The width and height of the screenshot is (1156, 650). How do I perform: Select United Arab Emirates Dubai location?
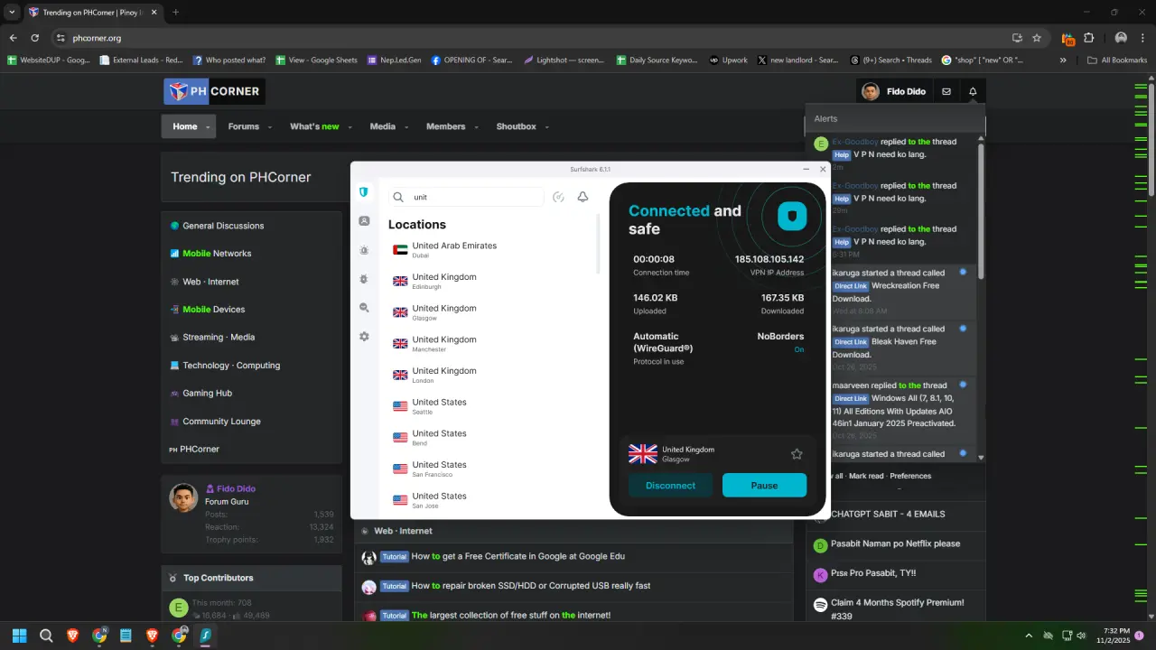click(x=492, y=250)
